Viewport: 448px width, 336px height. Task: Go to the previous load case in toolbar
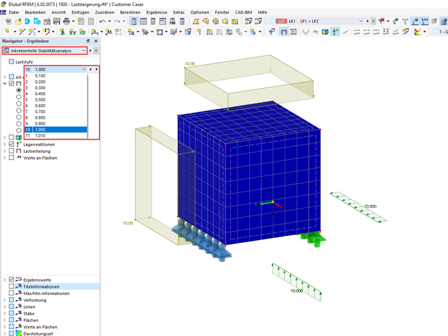[367, 21]
